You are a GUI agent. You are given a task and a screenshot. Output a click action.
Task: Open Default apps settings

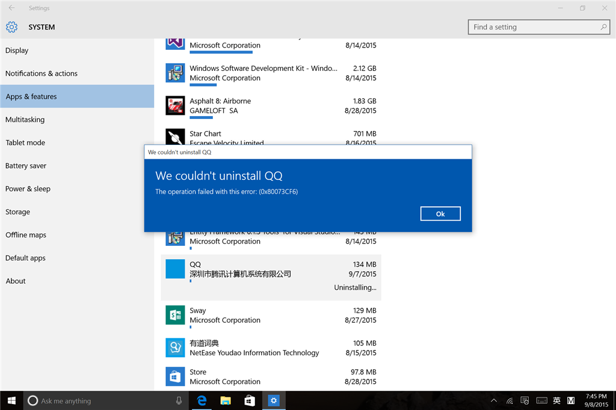(x=25, y=258)
